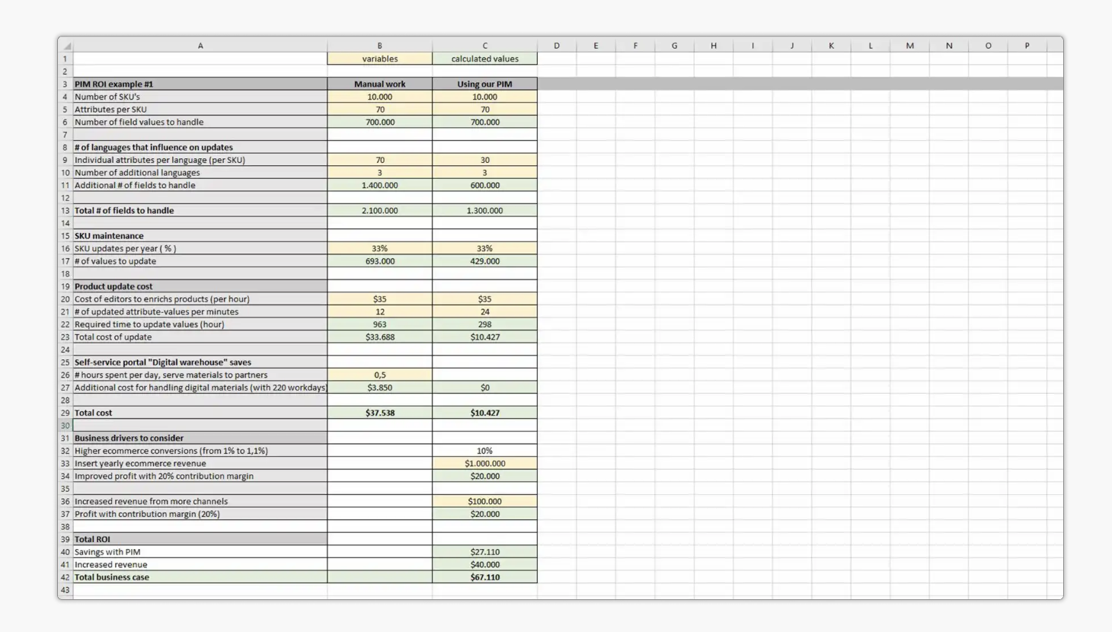The image size is (1112, 632).
Task: Click the 'Using our PIM' column heading
Action: [x=484, y=84]
